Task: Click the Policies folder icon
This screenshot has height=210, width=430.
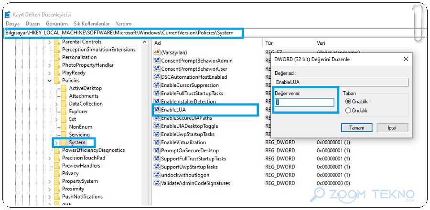Action: [x=57, y=81]
